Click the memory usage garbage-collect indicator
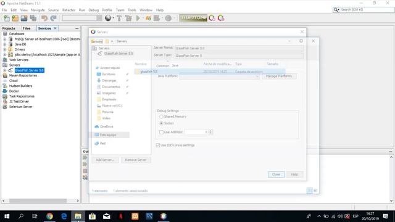The width and height of the screenshot is (395, 222). pos(193,18)
